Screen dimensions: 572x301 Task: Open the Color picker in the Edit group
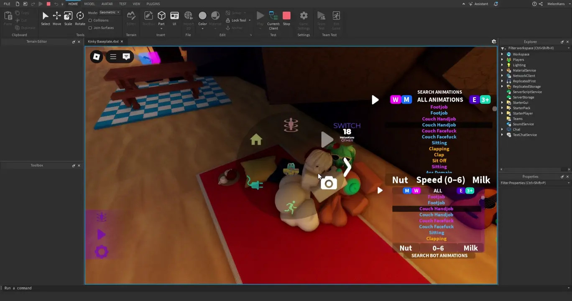202,17
